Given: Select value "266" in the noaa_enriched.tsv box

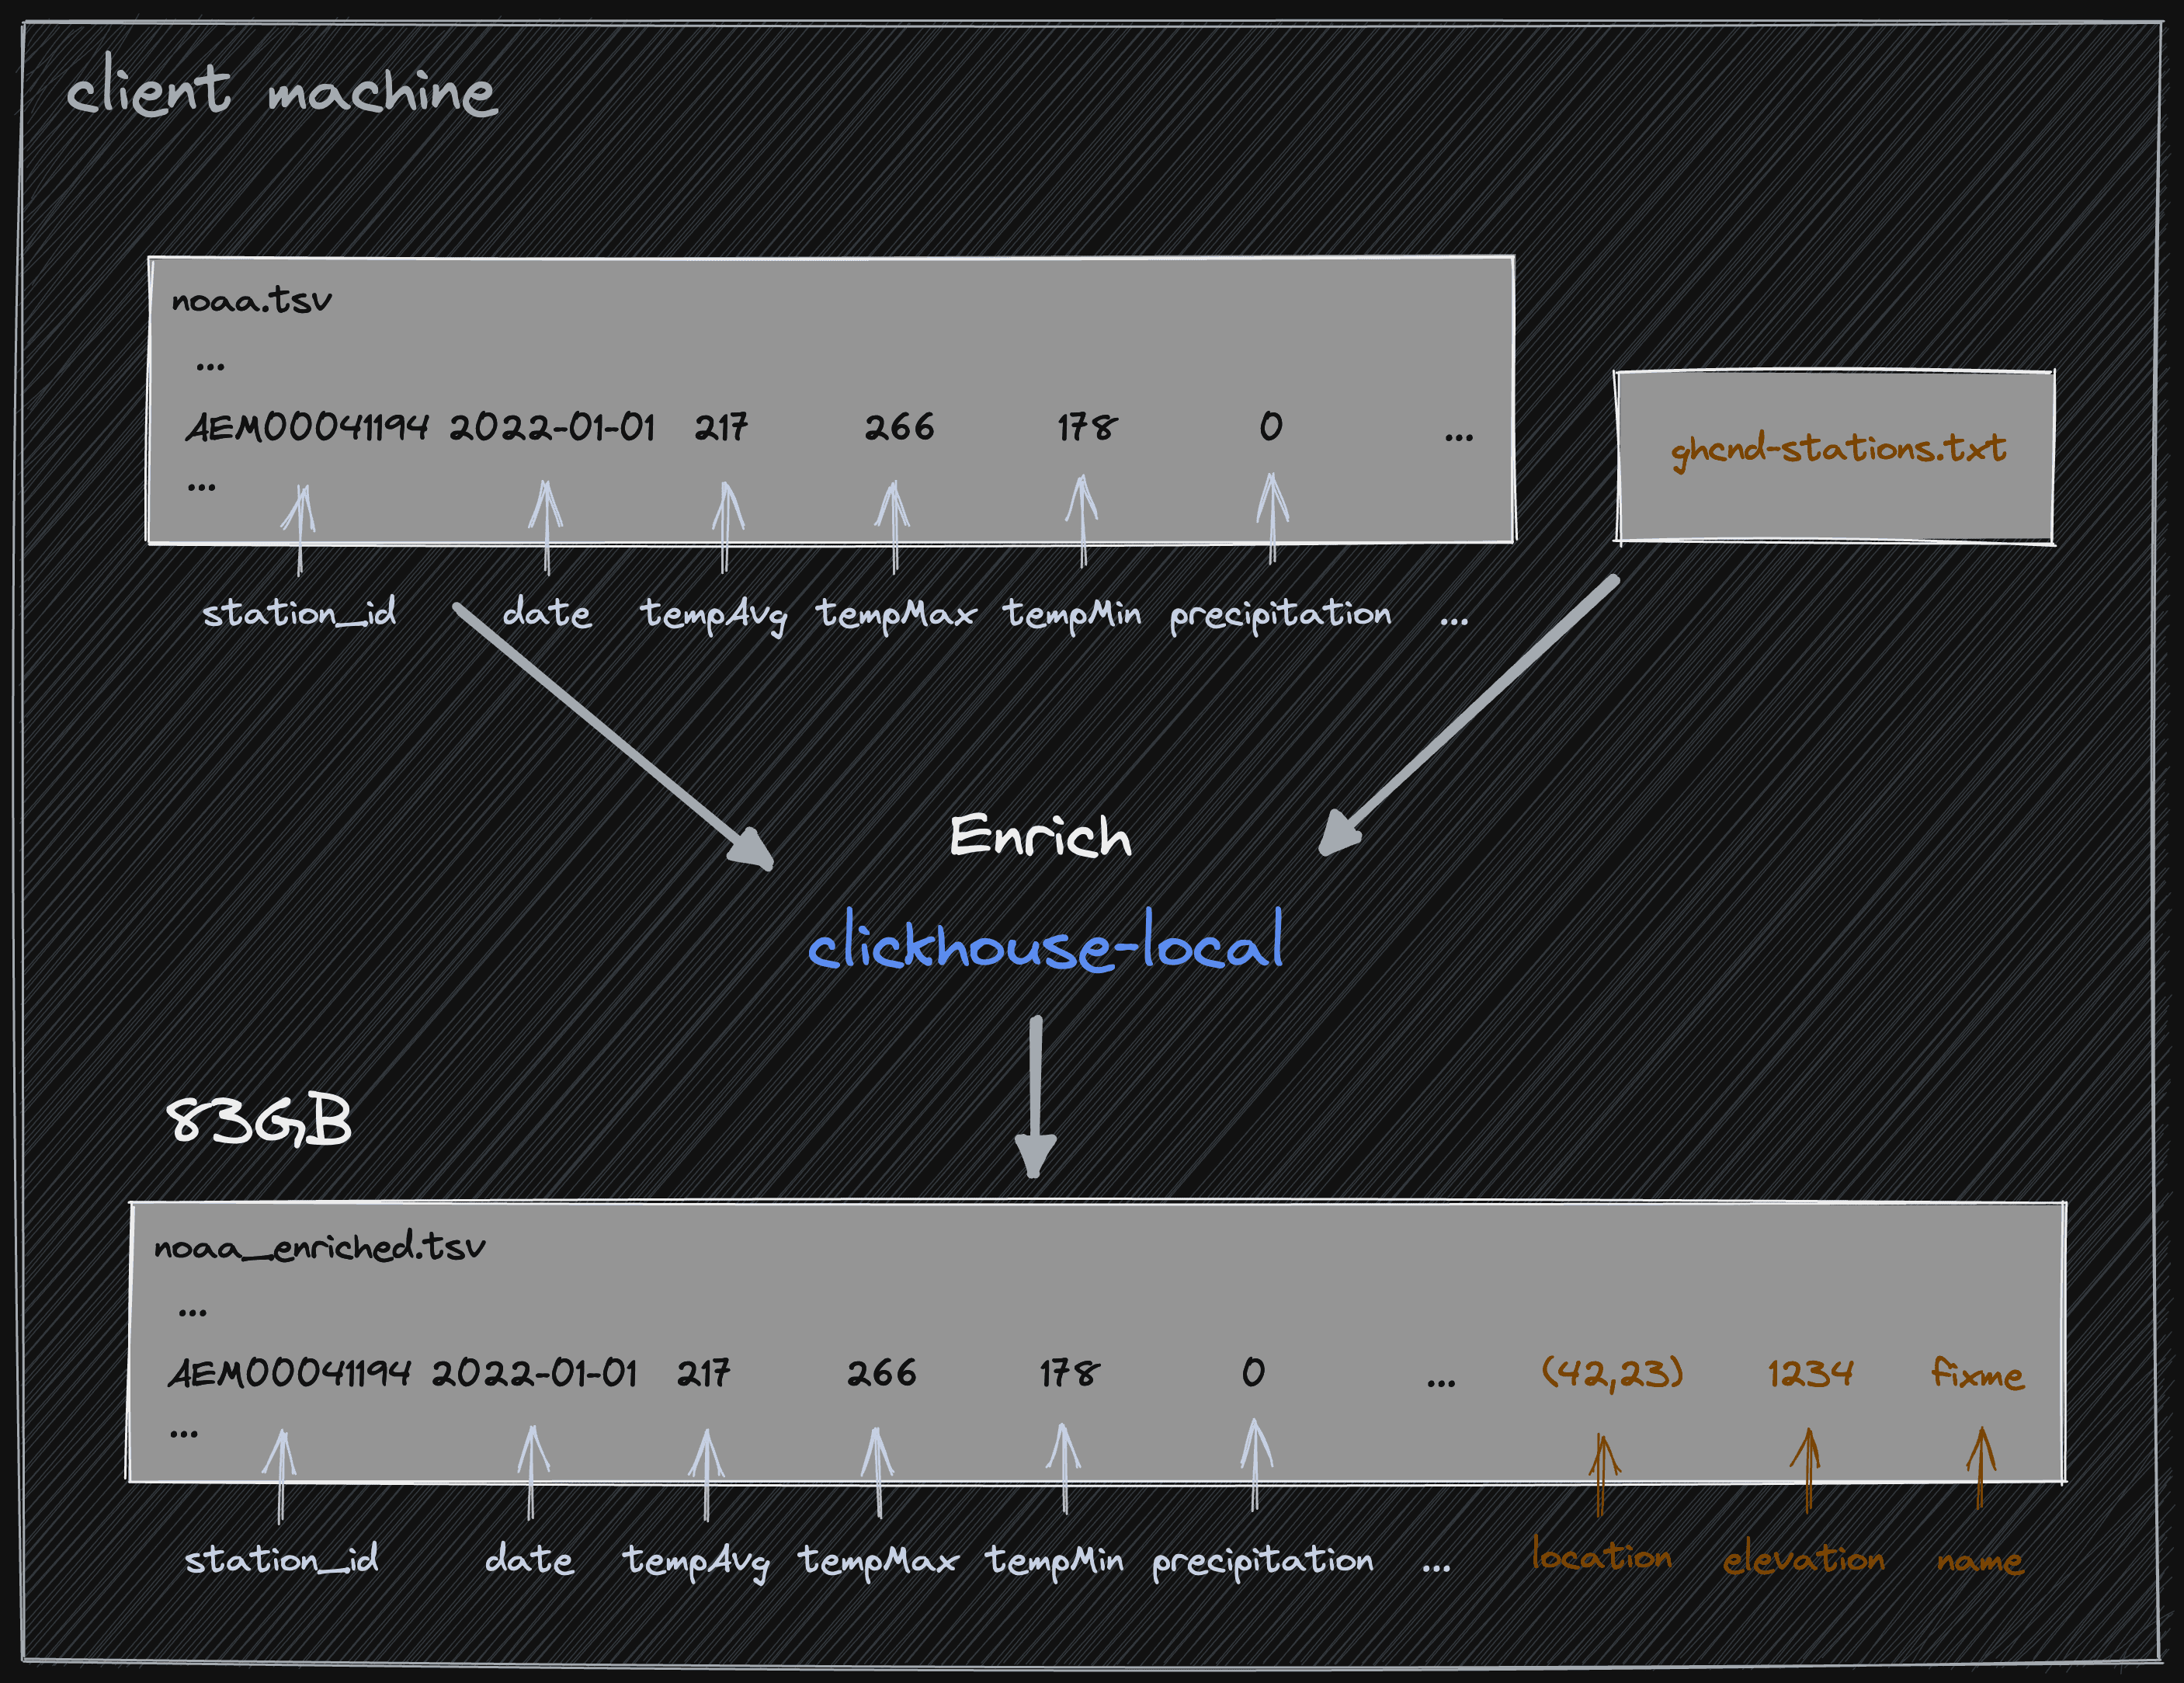Looking at the screenshot, I should 881,1373.
